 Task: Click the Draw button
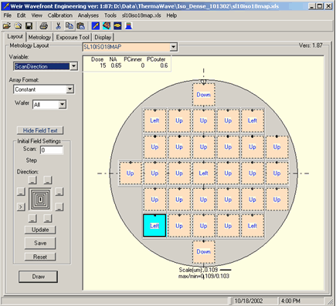click(38, 277)
